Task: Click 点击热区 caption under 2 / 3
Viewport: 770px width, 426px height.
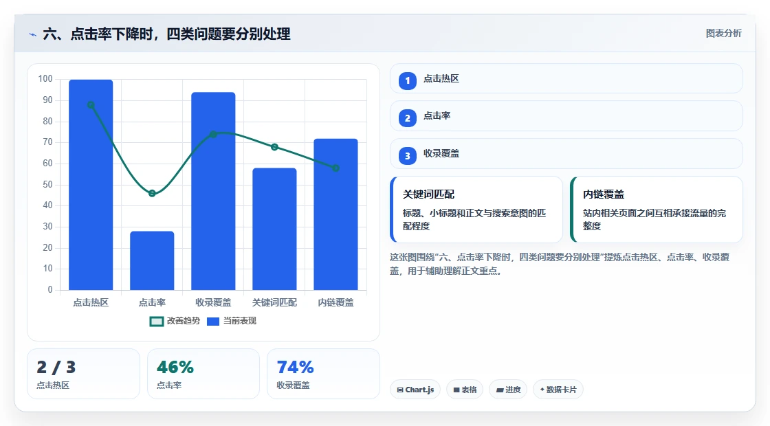Action: (53, 385)
